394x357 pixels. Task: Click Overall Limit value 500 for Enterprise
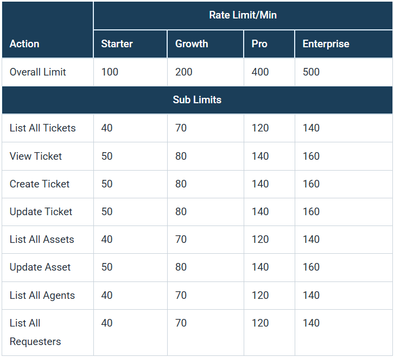tap(311, 72)
